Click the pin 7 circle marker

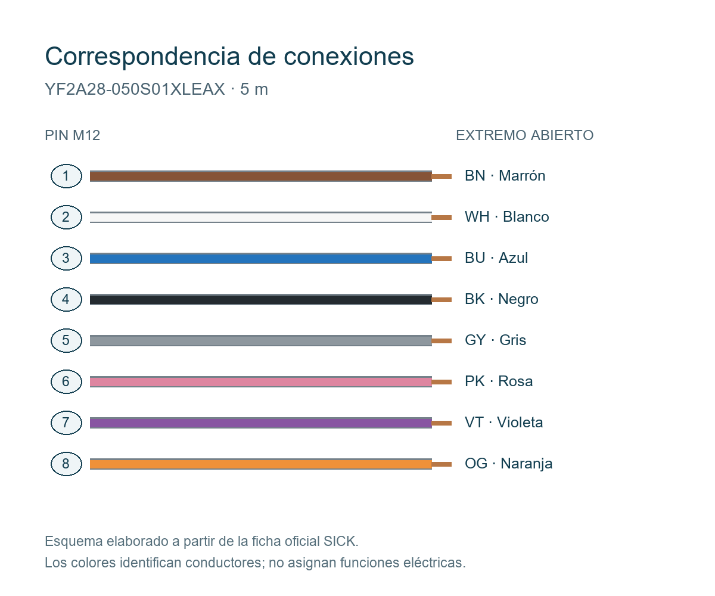(66, 423)
